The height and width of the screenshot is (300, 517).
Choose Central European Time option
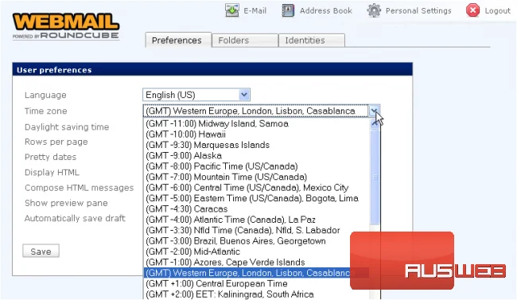click(x=257, y=283)
